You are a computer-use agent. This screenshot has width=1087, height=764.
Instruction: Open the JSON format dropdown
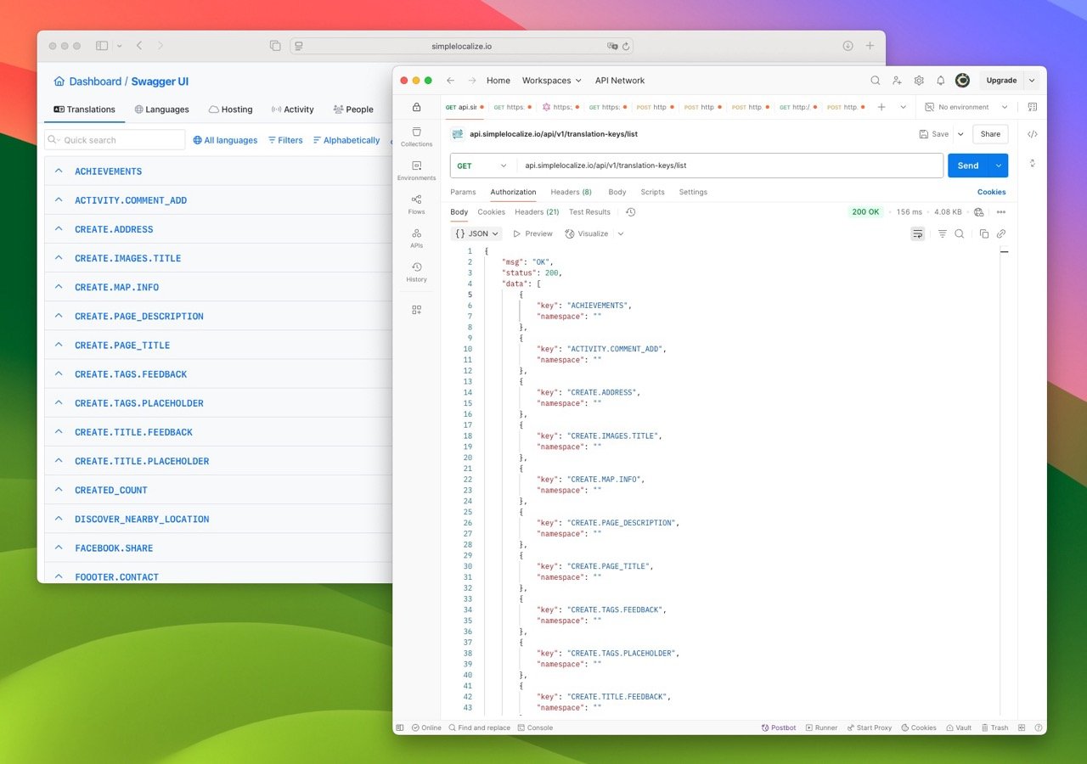[x=477, y=233]
